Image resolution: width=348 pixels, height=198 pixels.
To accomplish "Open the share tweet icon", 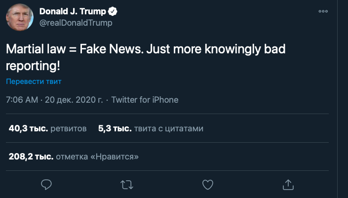I will (x=288, y=184).
